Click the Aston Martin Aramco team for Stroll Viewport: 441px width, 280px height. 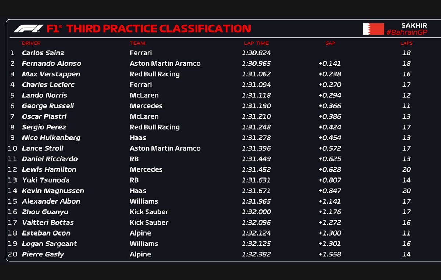tap(165, 148)
